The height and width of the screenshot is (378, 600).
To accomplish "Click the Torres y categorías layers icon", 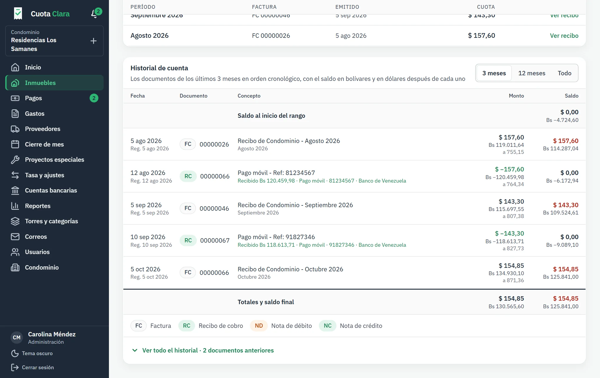I will pos(15,221).
